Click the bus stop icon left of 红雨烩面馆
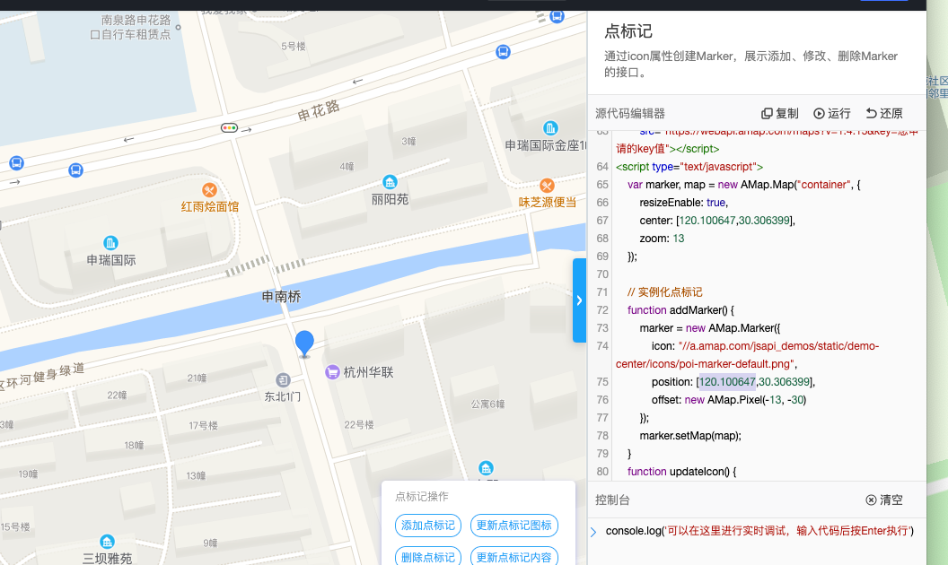The image size is (948, 565). point(75,170)
